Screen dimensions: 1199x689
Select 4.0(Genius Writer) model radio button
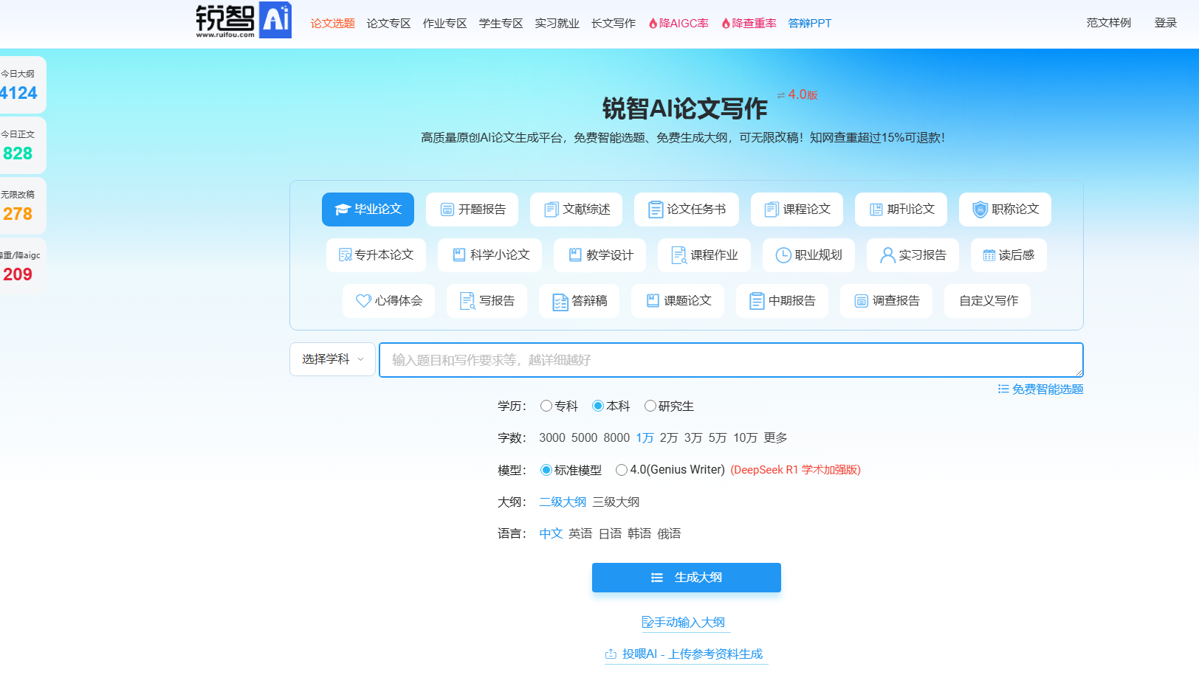click(x=622, y=470)
